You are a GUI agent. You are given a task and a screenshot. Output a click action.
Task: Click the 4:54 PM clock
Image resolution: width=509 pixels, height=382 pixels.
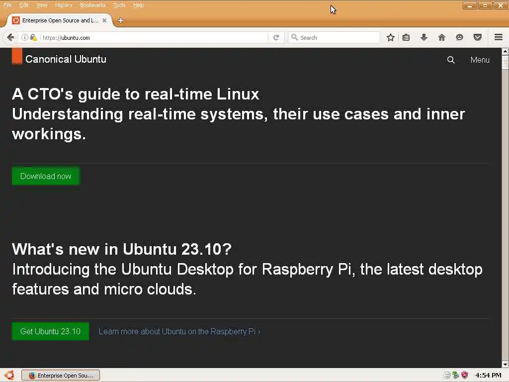coord(488,375)
